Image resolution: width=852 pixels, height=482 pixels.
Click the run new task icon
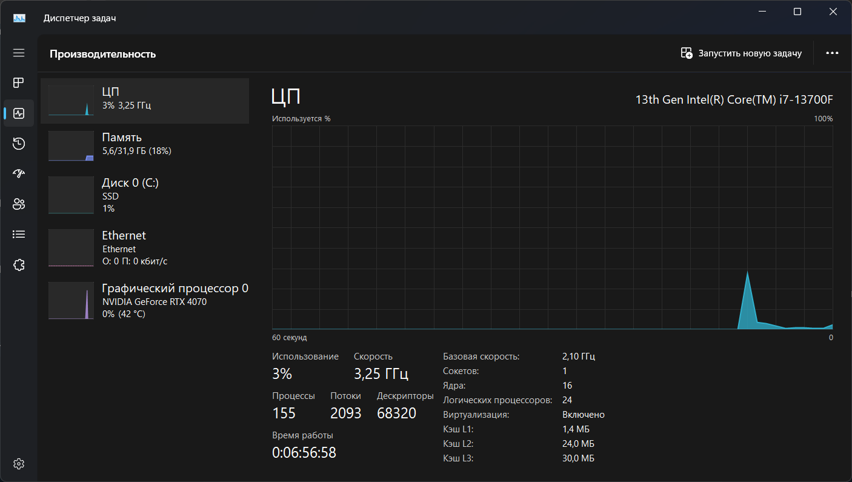pyautogui.click(x=687, y=53)
